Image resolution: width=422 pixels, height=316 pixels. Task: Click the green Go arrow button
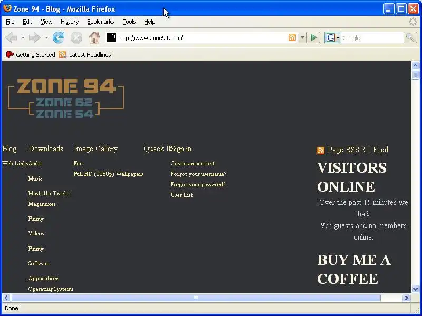(x=313, y=37)
